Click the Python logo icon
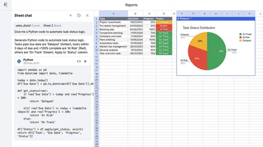263x147 pixels. point(19,61)
